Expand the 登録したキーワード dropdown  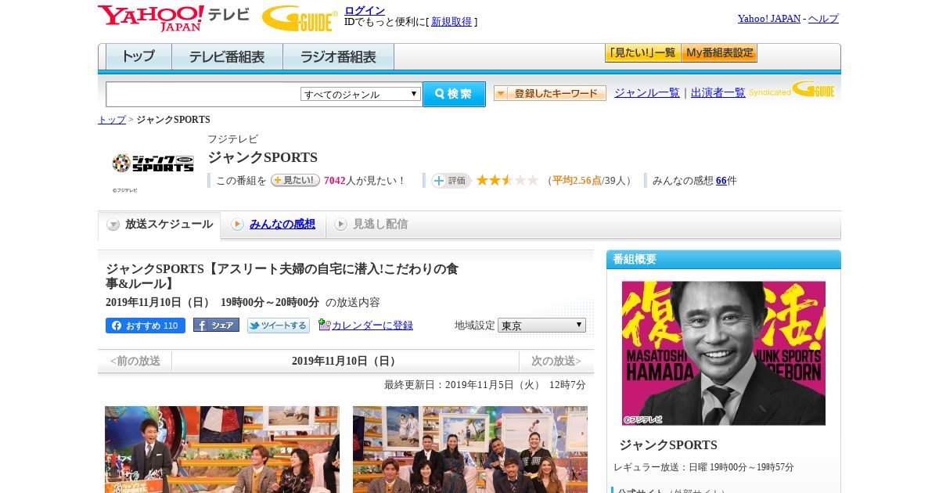550,93
